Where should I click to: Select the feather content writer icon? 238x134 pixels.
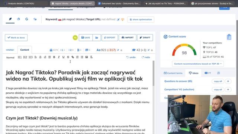pos(10,19)
